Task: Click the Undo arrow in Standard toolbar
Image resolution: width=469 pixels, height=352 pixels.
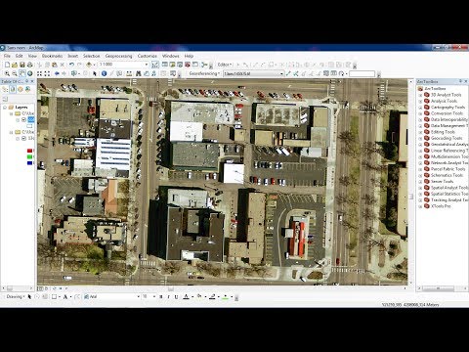Action: click(71, 65)
